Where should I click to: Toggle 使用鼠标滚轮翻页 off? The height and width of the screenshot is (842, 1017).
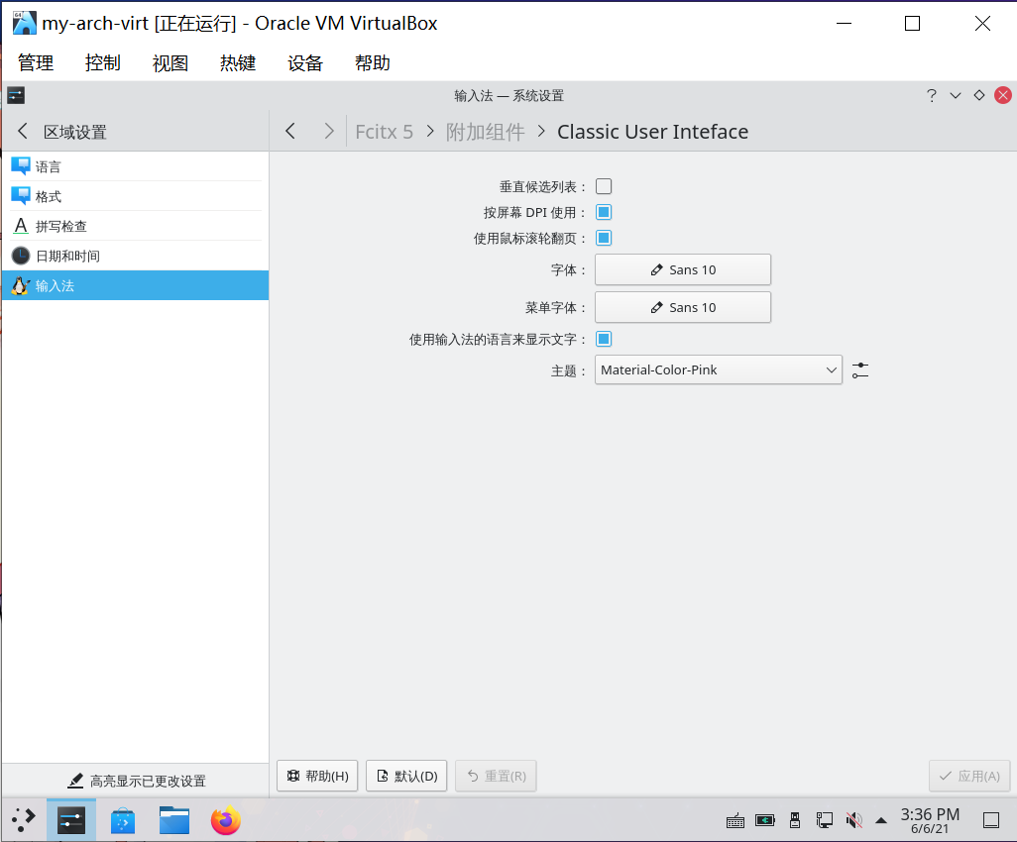[x=604, y=237]
